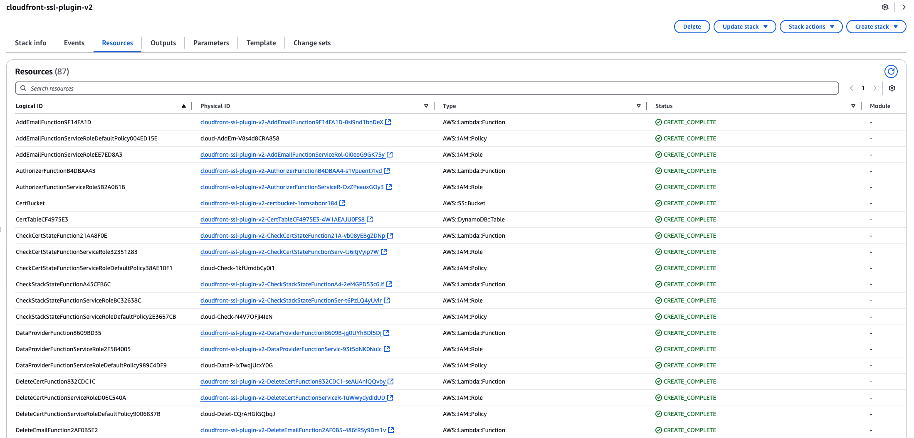The height and width of the screenshot is (438, 914).
Task: Click the external link icon for CertBucket
Action: [x=342, y=203]
